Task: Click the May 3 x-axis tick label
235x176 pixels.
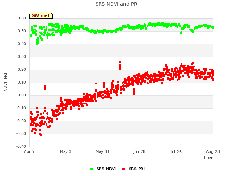Action: (66, 151)
